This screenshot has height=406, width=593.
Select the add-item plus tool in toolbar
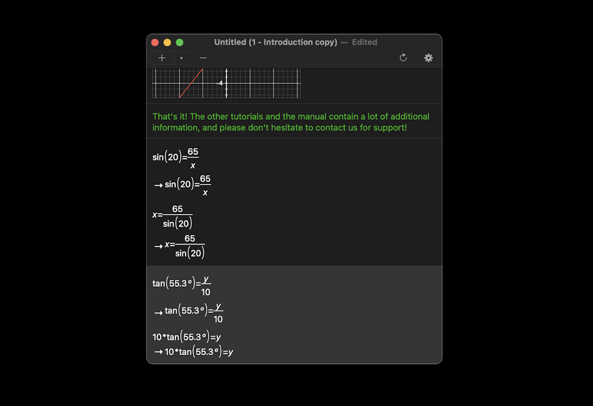pyautogui.click(x=162, y=58)
